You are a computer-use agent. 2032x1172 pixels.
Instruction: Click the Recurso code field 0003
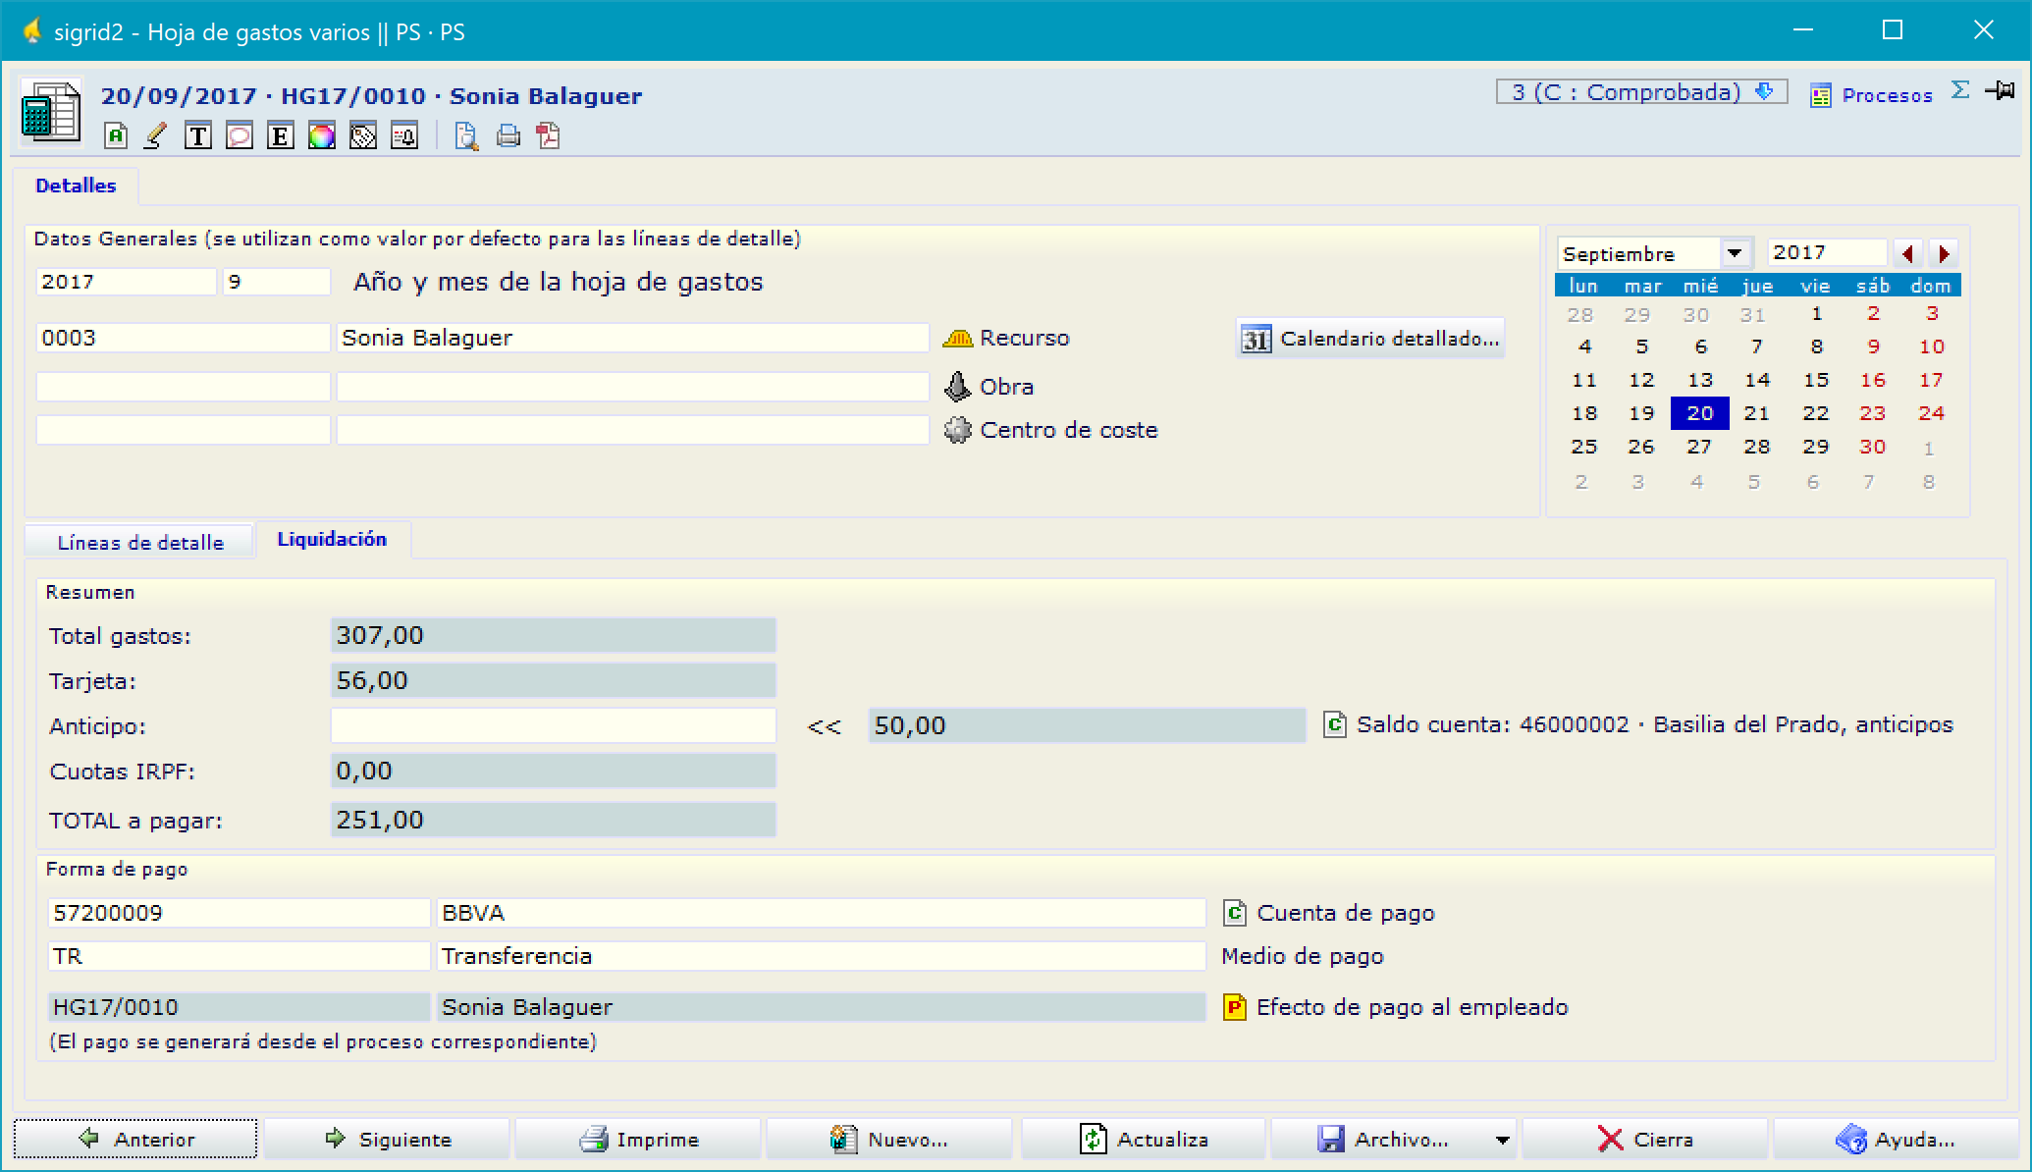(183, 338)
